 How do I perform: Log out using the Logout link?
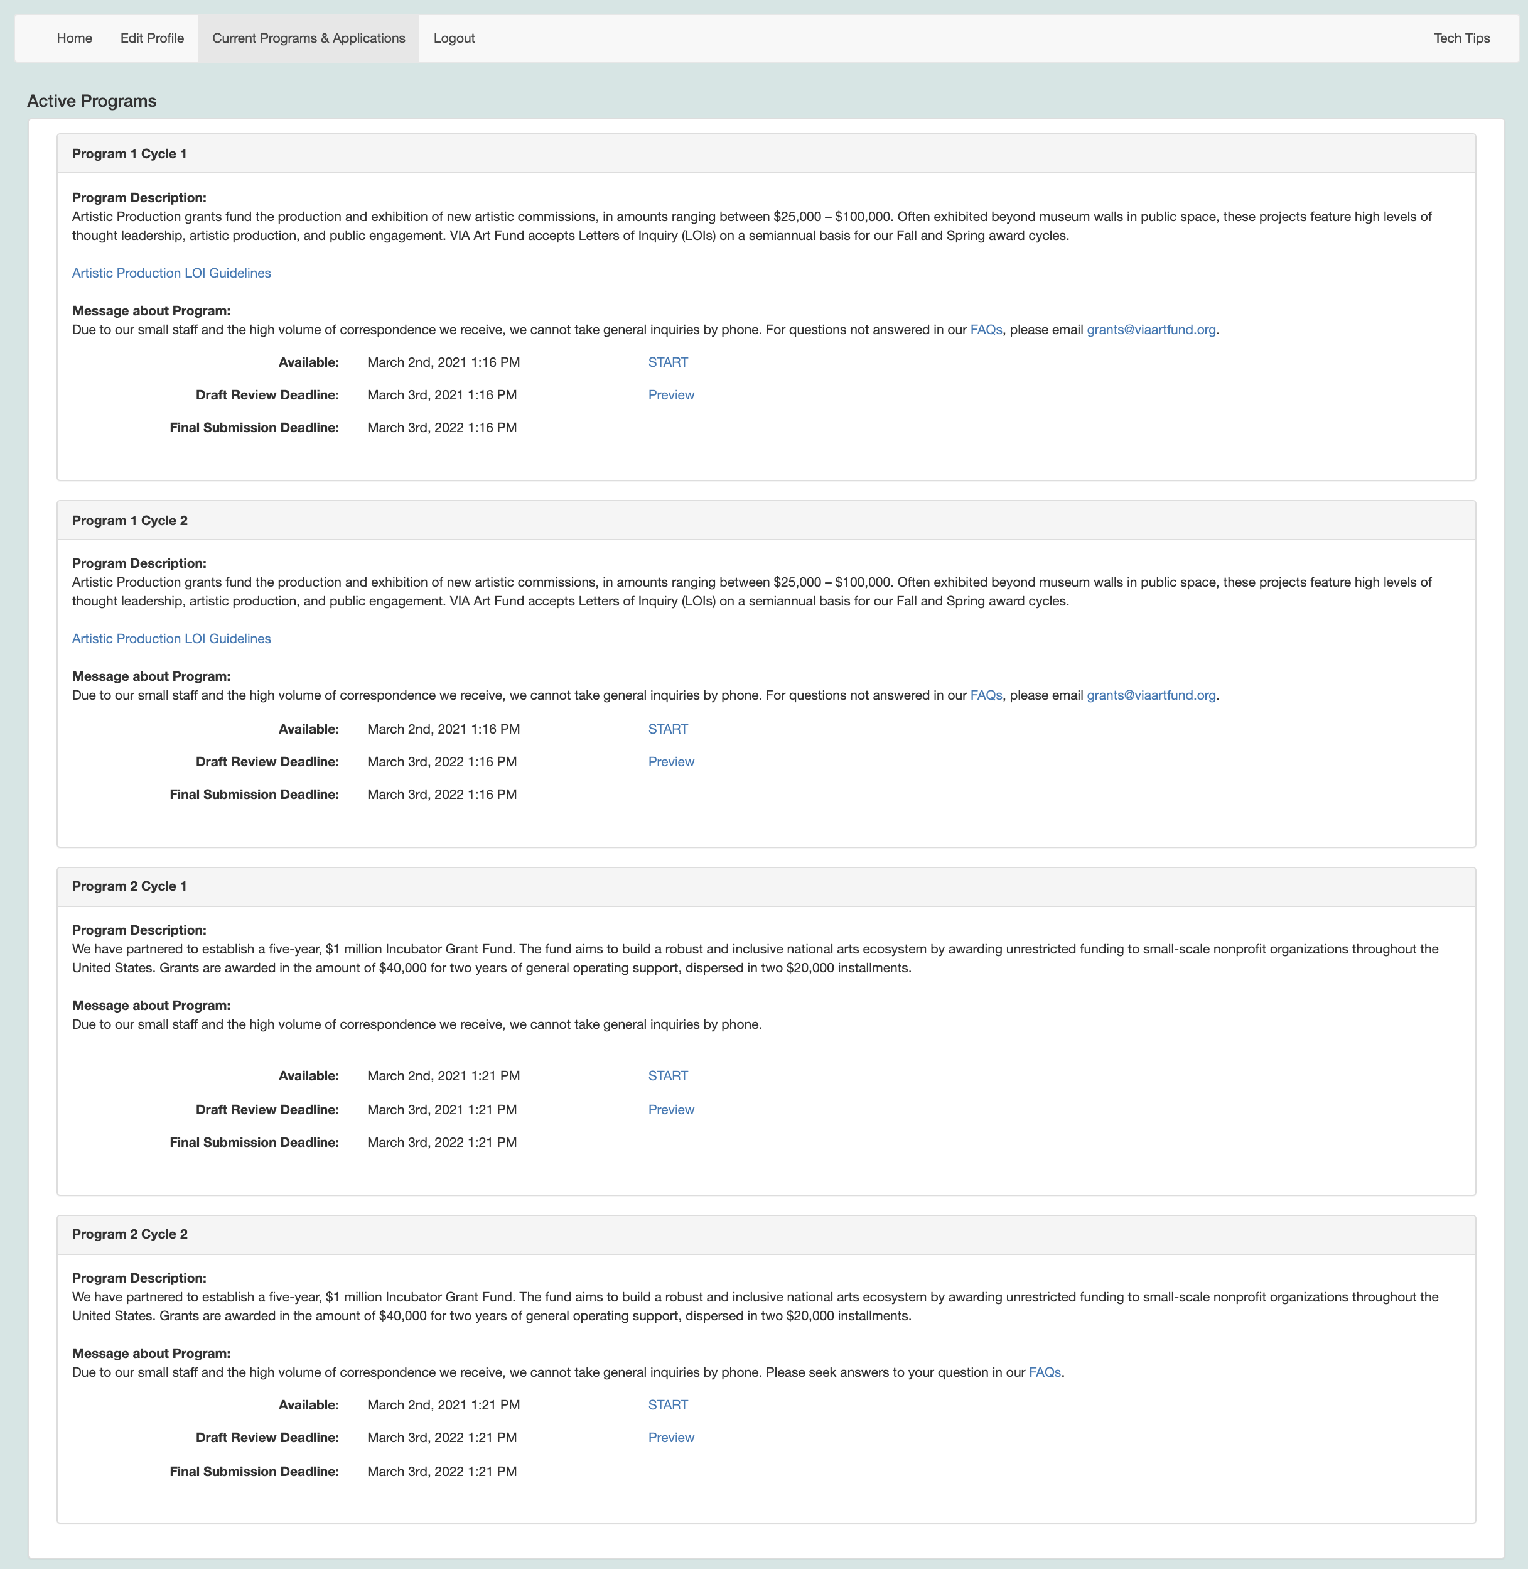pyautogui.click(x=453, y=38)
